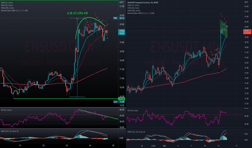
Task: Click 17.00 on 1h price axis
Action: [122, 78]
